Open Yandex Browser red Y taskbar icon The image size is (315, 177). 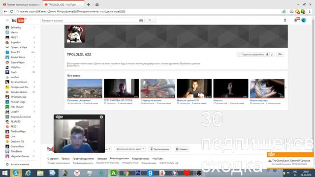tap(77, 173)
